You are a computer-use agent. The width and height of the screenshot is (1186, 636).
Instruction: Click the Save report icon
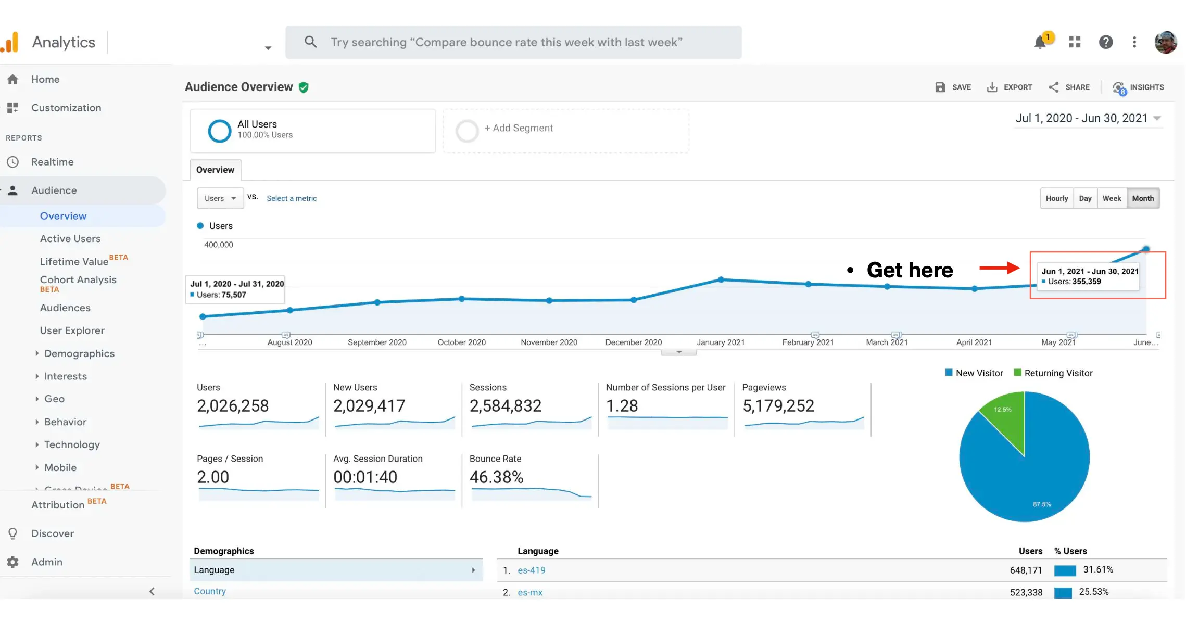pos(940,87)
